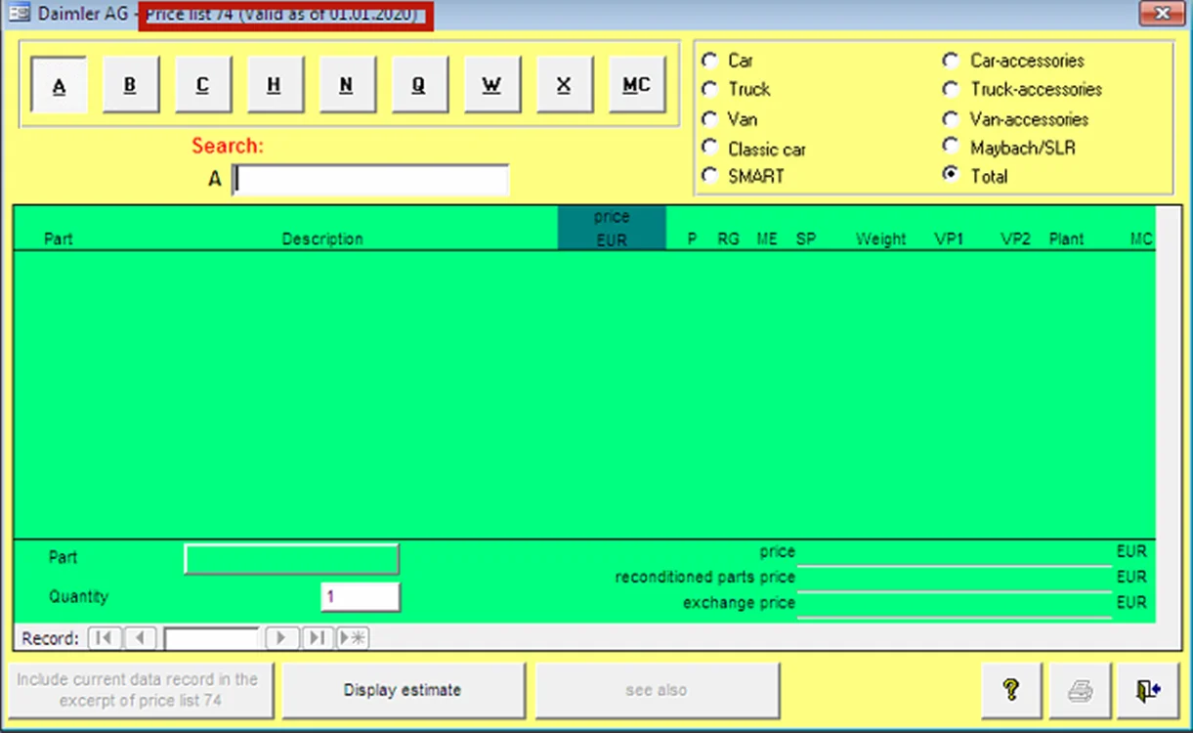The height and width of the screenshot is (733, 1193).
Task: Select the Maybach/SLR radio option
Action: [950, 146]
